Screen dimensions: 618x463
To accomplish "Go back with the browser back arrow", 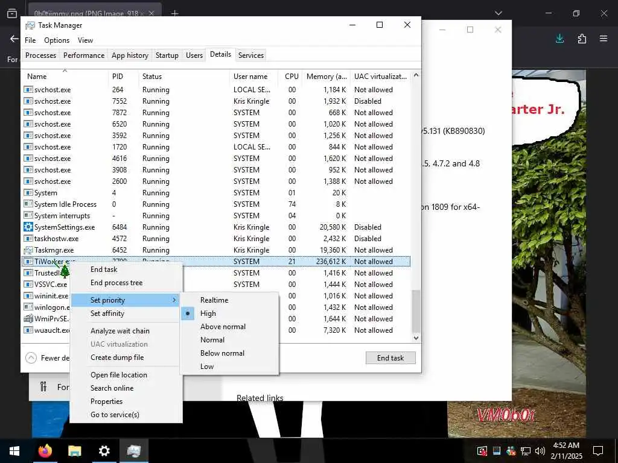I will [x=14, y=39].
